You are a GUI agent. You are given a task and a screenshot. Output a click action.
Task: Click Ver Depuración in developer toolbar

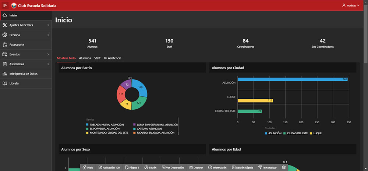coord(173,167)
